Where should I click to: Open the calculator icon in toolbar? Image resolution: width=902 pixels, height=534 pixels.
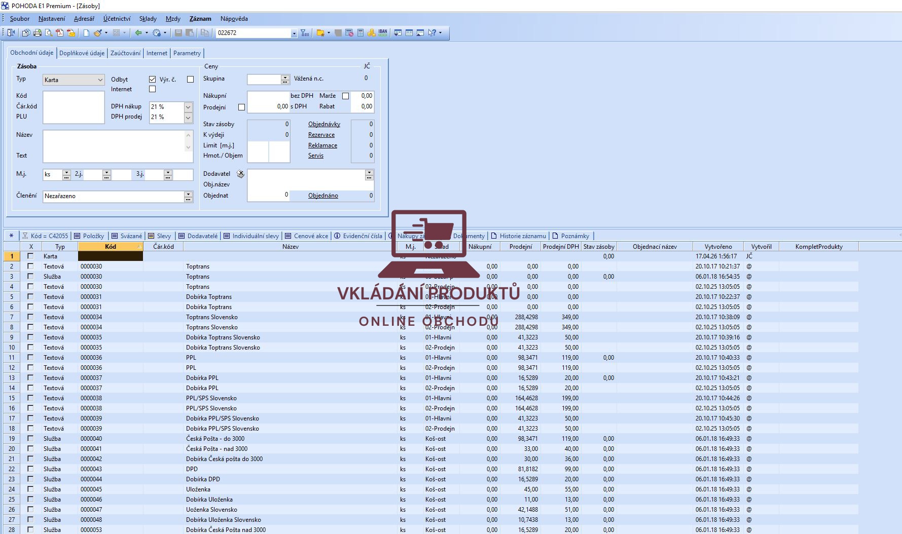pos(360,33)
